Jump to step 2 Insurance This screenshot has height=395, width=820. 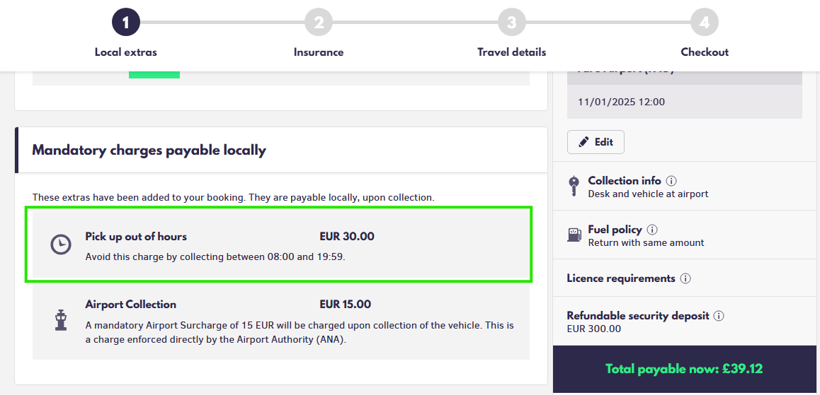click(319, 23)
